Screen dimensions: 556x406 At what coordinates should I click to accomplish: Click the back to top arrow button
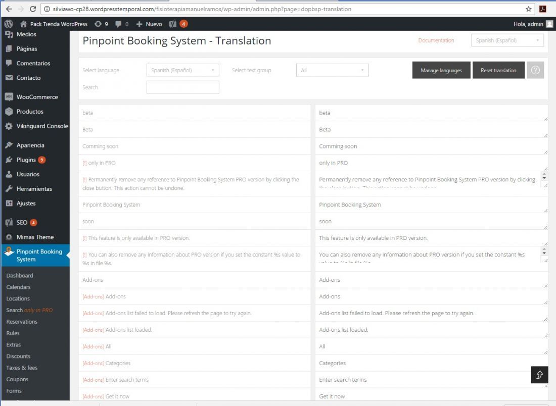click(539, 375)
